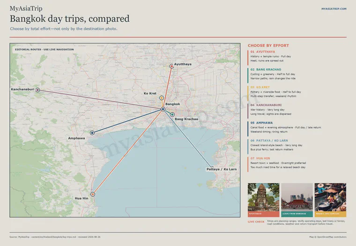Screen dimensions: 356x246
Task: Click 'Narrow paths; rain changes the ride'
Action: pos(273,79)
